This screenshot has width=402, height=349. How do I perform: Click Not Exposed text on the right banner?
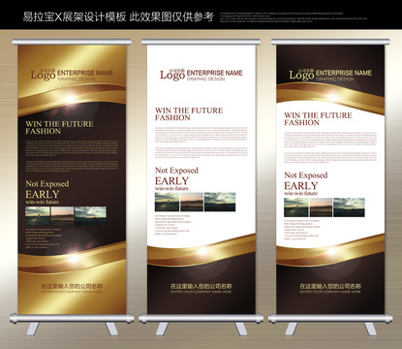[306, 175]
